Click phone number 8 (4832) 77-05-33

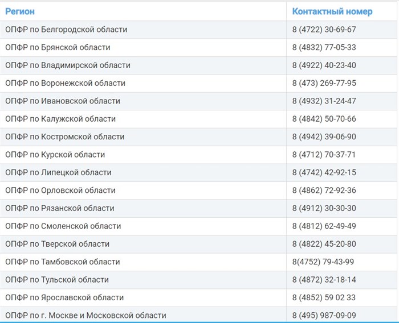pos(324,48)
